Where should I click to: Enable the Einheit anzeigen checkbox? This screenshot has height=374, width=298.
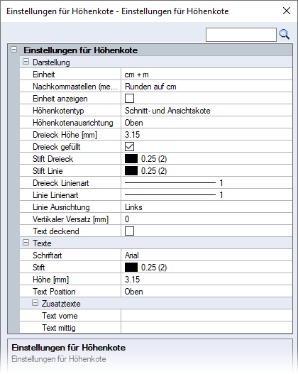[129, 98]
